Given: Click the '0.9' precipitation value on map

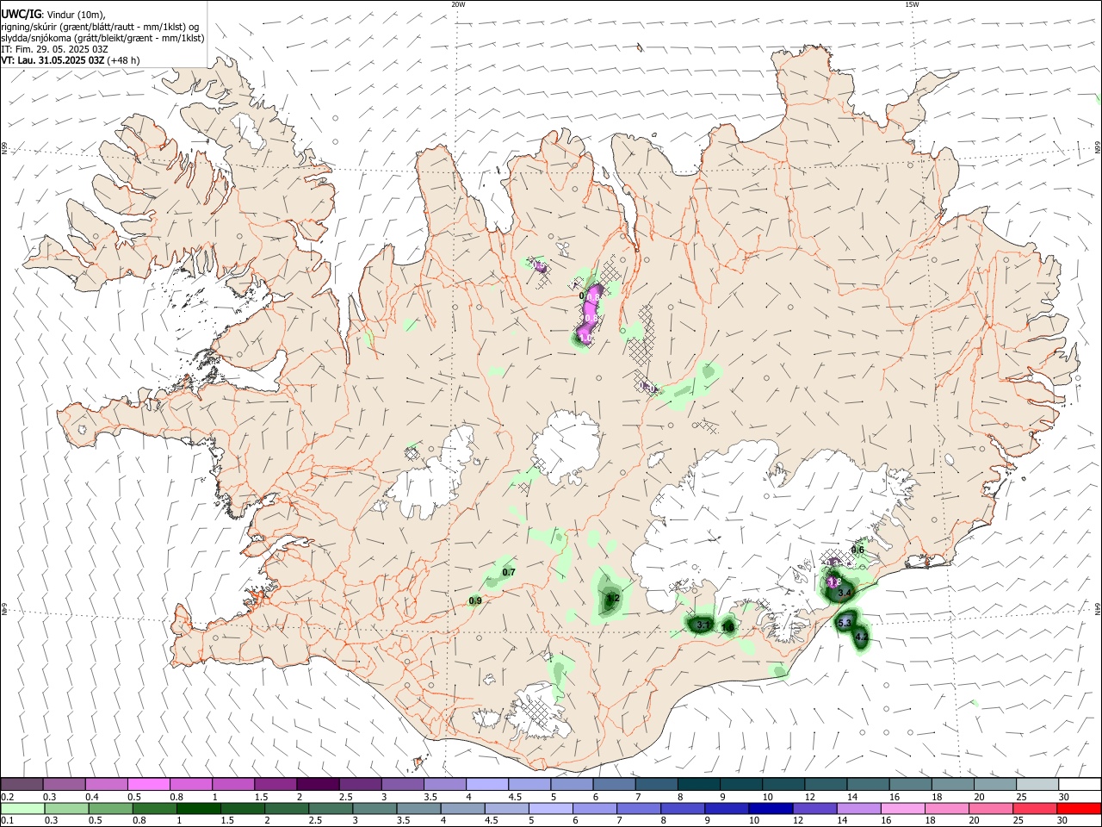Looking at the screenshot, I should click(x=475, y=600).
